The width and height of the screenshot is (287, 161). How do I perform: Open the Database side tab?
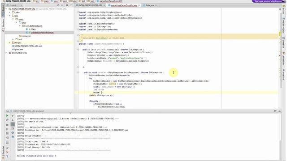pyautogui.click(x=283, y=43)
